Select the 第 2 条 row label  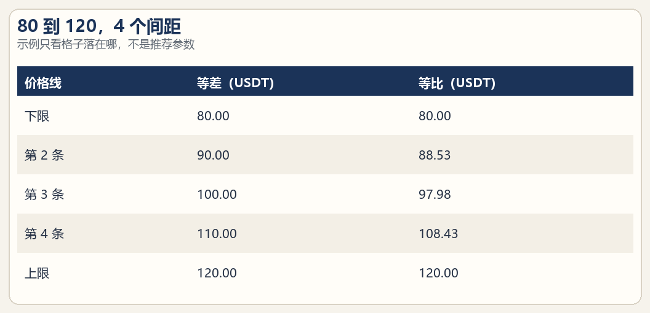[44, 155]
